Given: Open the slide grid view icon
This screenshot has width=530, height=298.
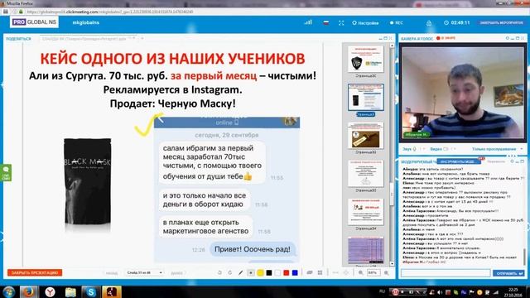Looking at the screenshot, I should [x=320, y=272].
